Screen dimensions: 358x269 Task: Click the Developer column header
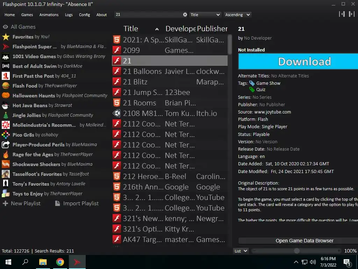click(180, 29)
